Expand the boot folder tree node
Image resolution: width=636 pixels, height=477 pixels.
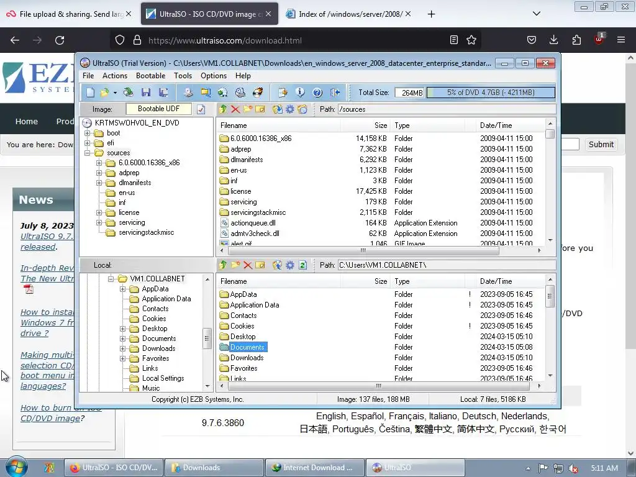(87, 133)
